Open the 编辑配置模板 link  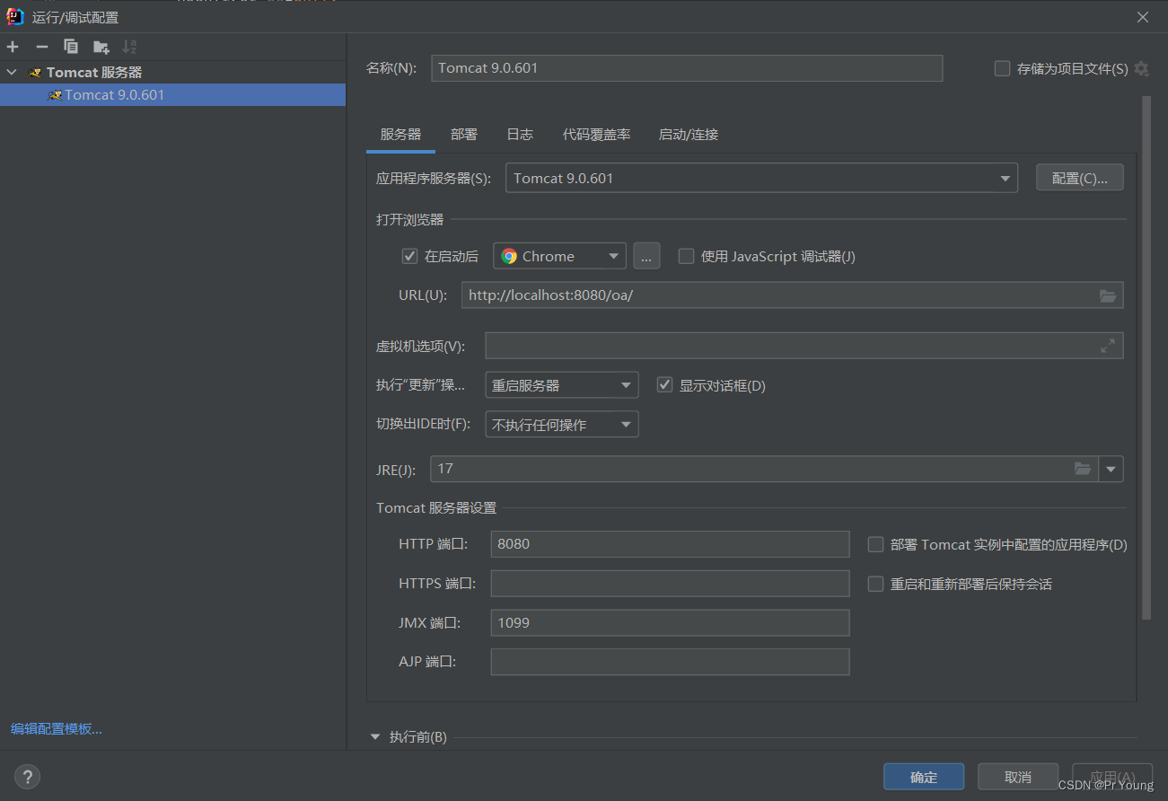click(x=56, y=728)
